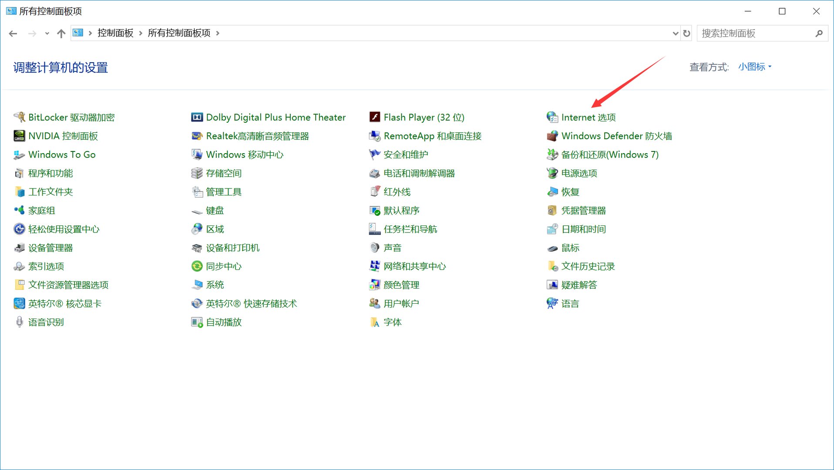834x470 pixels.
Task: Click the Dolby Digital Plus Home Theater icon
Action: pyautogui.click(x=197, y=117)
